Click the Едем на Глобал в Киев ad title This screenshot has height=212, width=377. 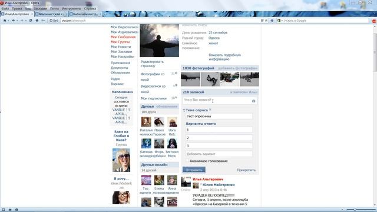coord(121,136)
